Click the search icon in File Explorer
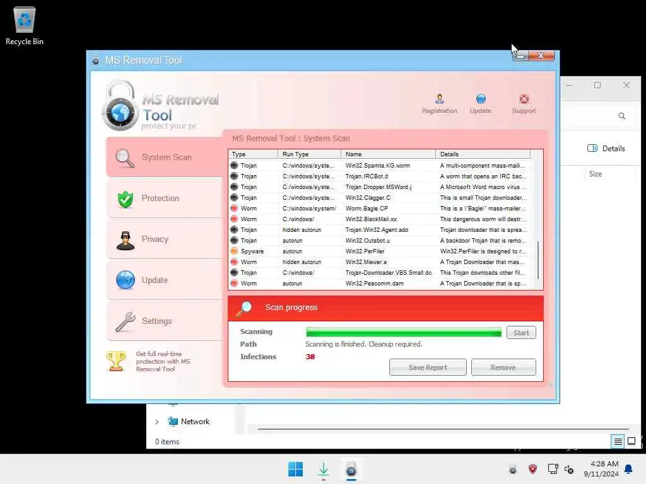 621,116
